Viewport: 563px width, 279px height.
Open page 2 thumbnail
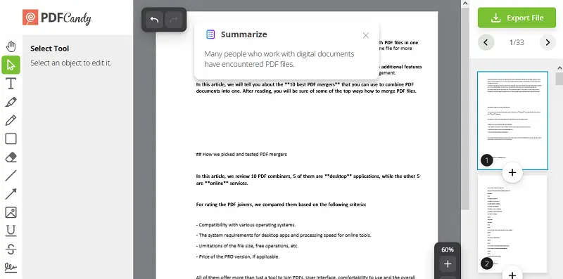(x=512, y=224)
